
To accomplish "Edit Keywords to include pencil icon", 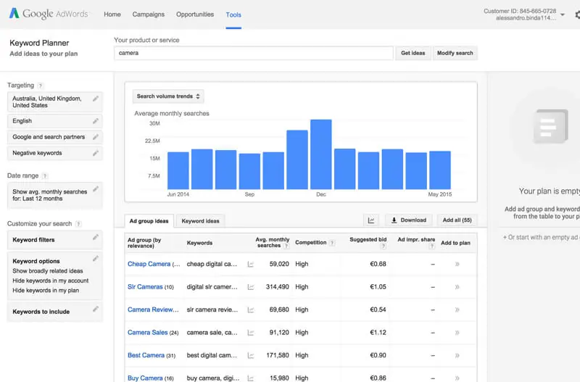I will (x=96, y=309).
